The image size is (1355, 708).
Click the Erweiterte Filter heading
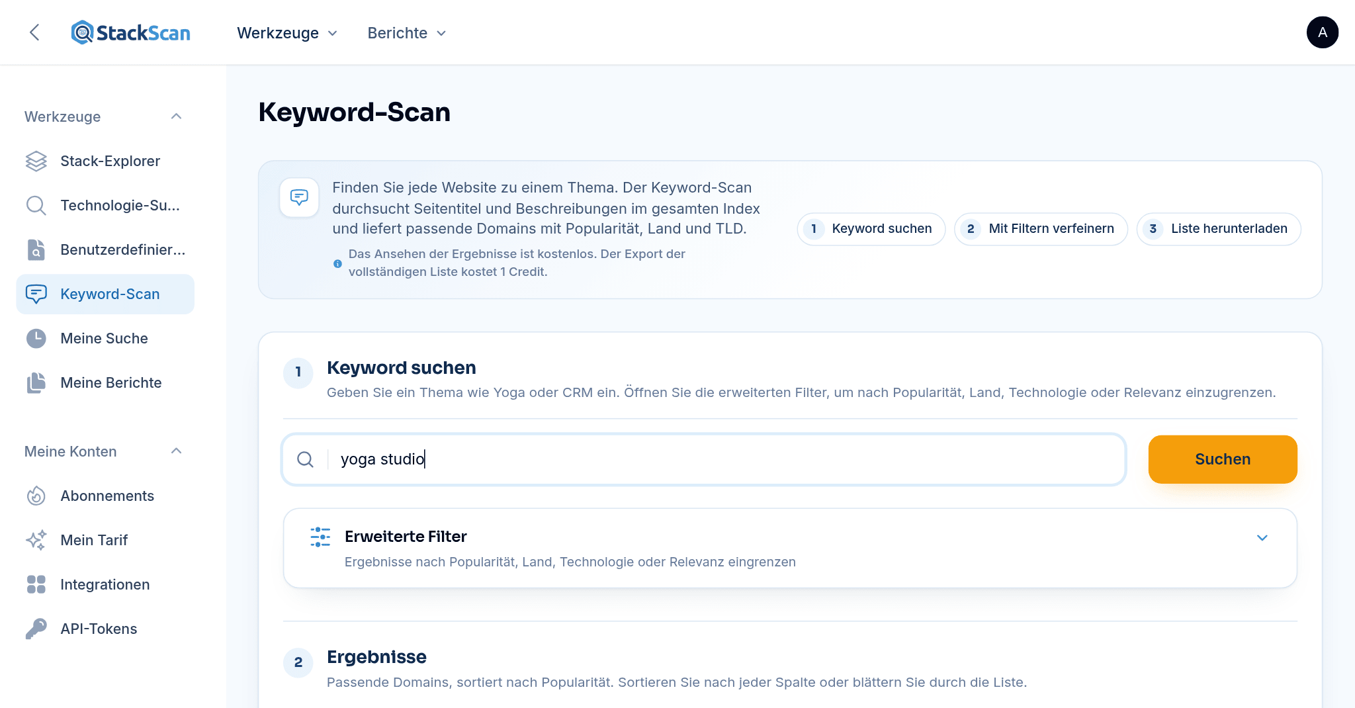pyautogui.click(x=406, y=537)
